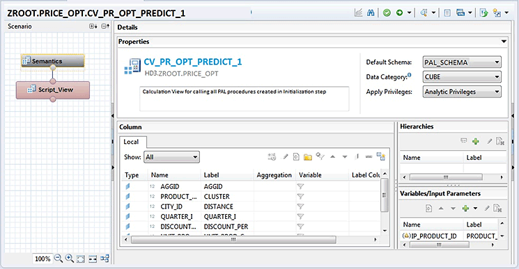This screenshot has height=269, width=519.
Task: Open the data preview dropdown arrow
Action: 433,13
